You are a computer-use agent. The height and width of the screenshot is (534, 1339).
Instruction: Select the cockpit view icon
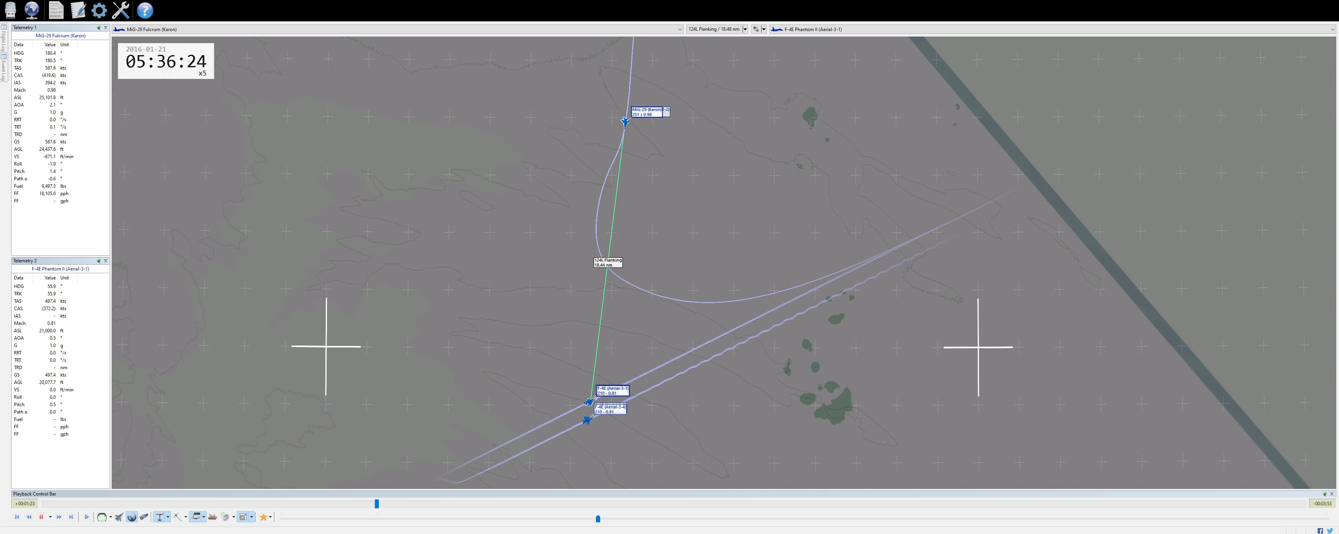[x=102, y=517]
